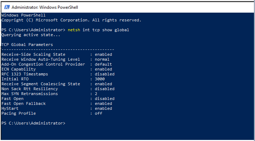Click the 'default' Congestion Control Provider value

tap(103, 64)
